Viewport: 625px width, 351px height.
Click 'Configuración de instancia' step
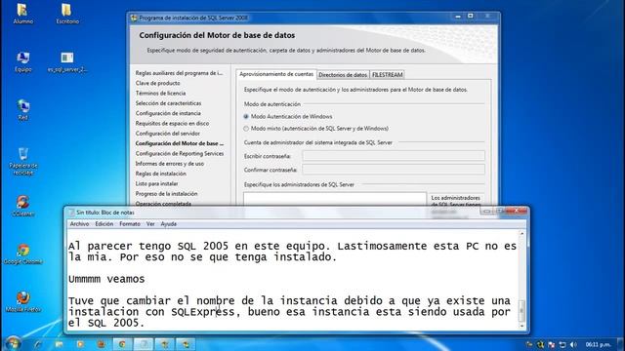(168, 113)
